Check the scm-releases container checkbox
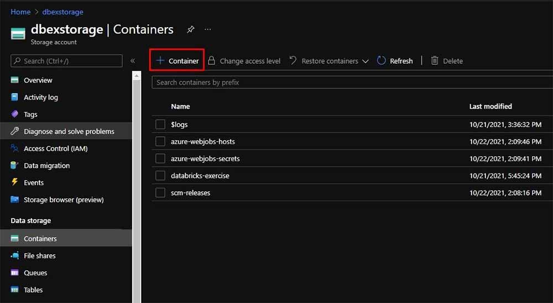Screen dimensions: 553x303 (x=160, y=192)
